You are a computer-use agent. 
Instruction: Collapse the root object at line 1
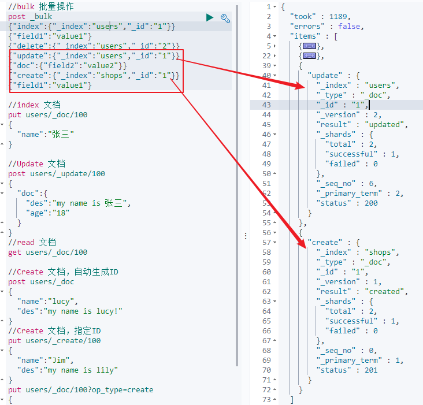coord(274,6)
